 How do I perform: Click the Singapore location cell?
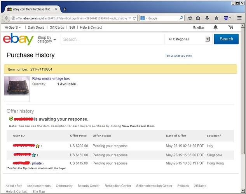(214, 155)
